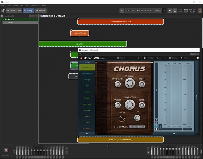Click the MChorusMB help question icon
This screenshot has width=203, height=159.
tap(198, 58)
